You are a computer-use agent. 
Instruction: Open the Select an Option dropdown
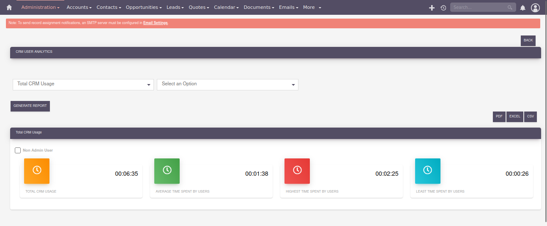tap(227, 84)
